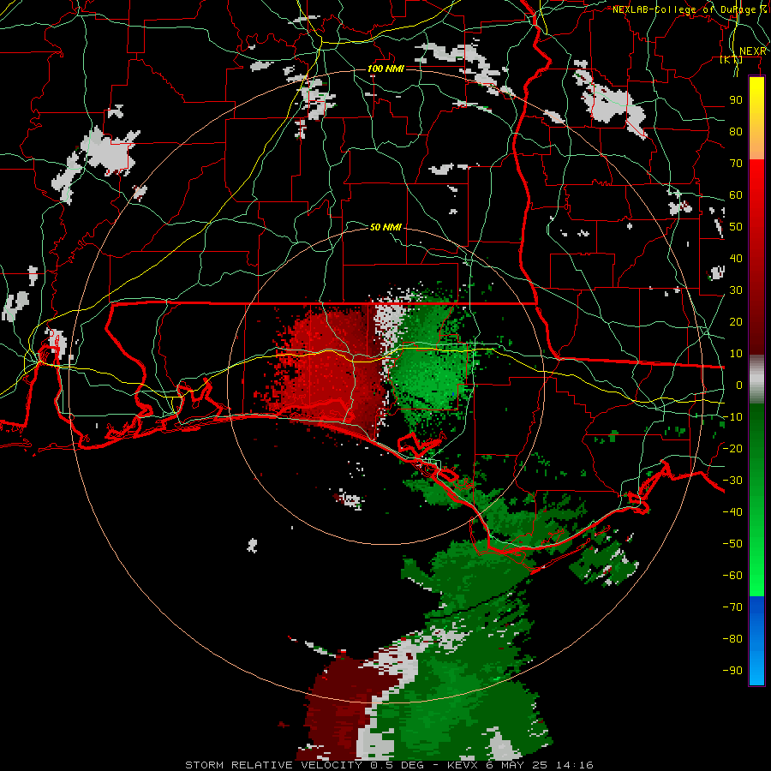Click the "30" value on velocity scale

coord(736,290)
